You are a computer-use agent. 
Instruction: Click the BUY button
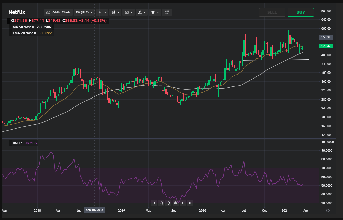pyautogui.click(x=301, y=12)
